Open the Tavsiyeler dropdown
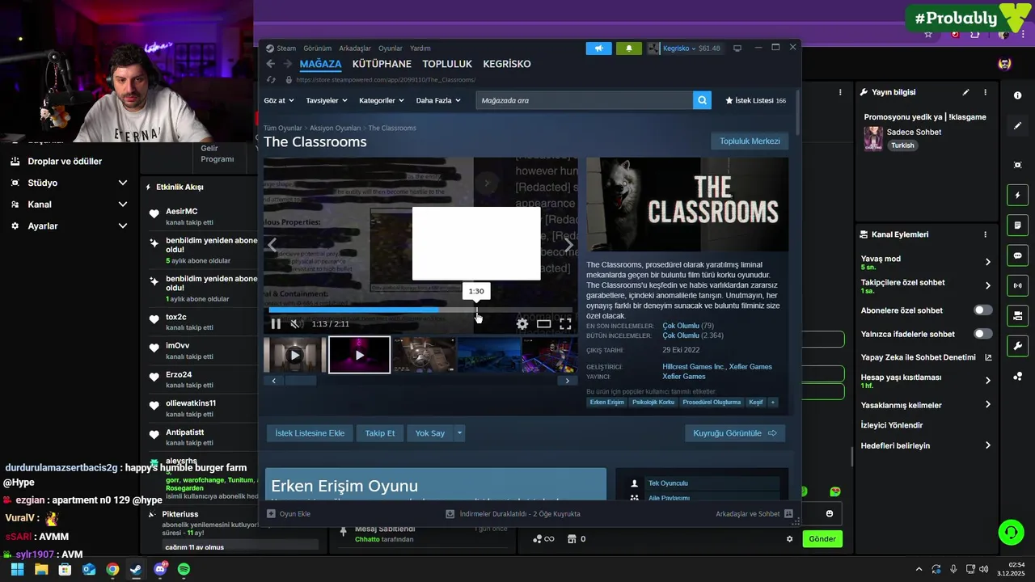 coord(326,100)
